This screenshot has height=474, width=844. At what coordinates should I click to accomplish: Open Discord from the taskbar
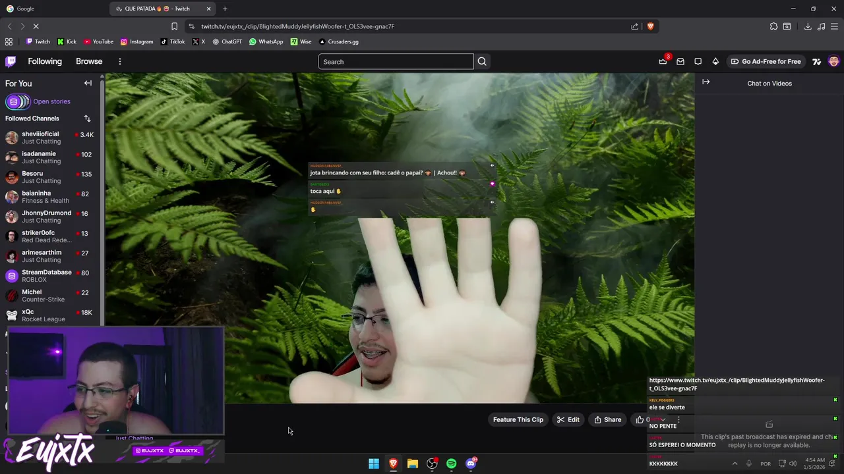click(471, 463)
